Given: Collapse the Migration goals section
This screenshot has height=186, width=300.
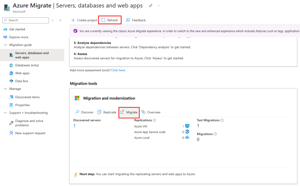Looking at the screenshot, I should (5, 45).
